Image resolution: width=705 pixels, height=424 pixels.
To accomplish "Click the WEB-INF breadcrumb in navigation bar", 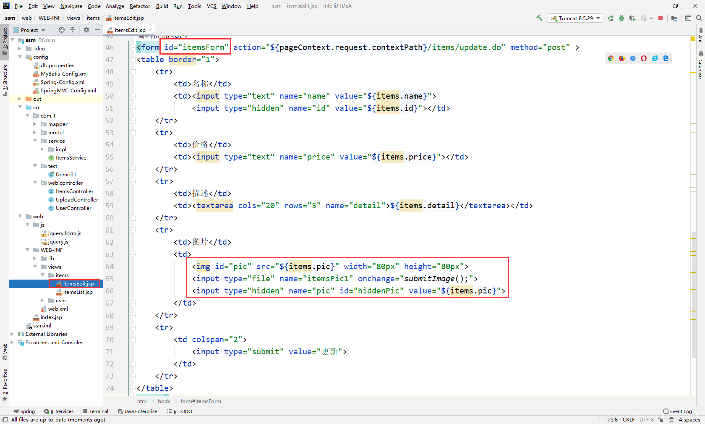I will [x=50, y=18].
